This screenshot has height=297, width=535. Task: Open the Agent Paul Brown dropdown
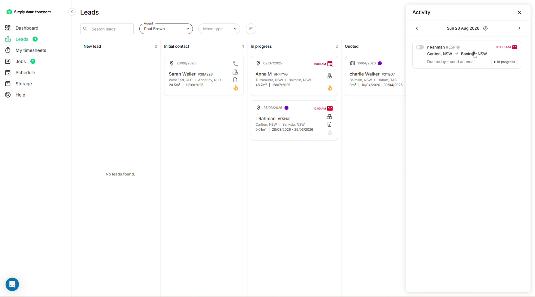pyautogui.click(x=166, y=29)
